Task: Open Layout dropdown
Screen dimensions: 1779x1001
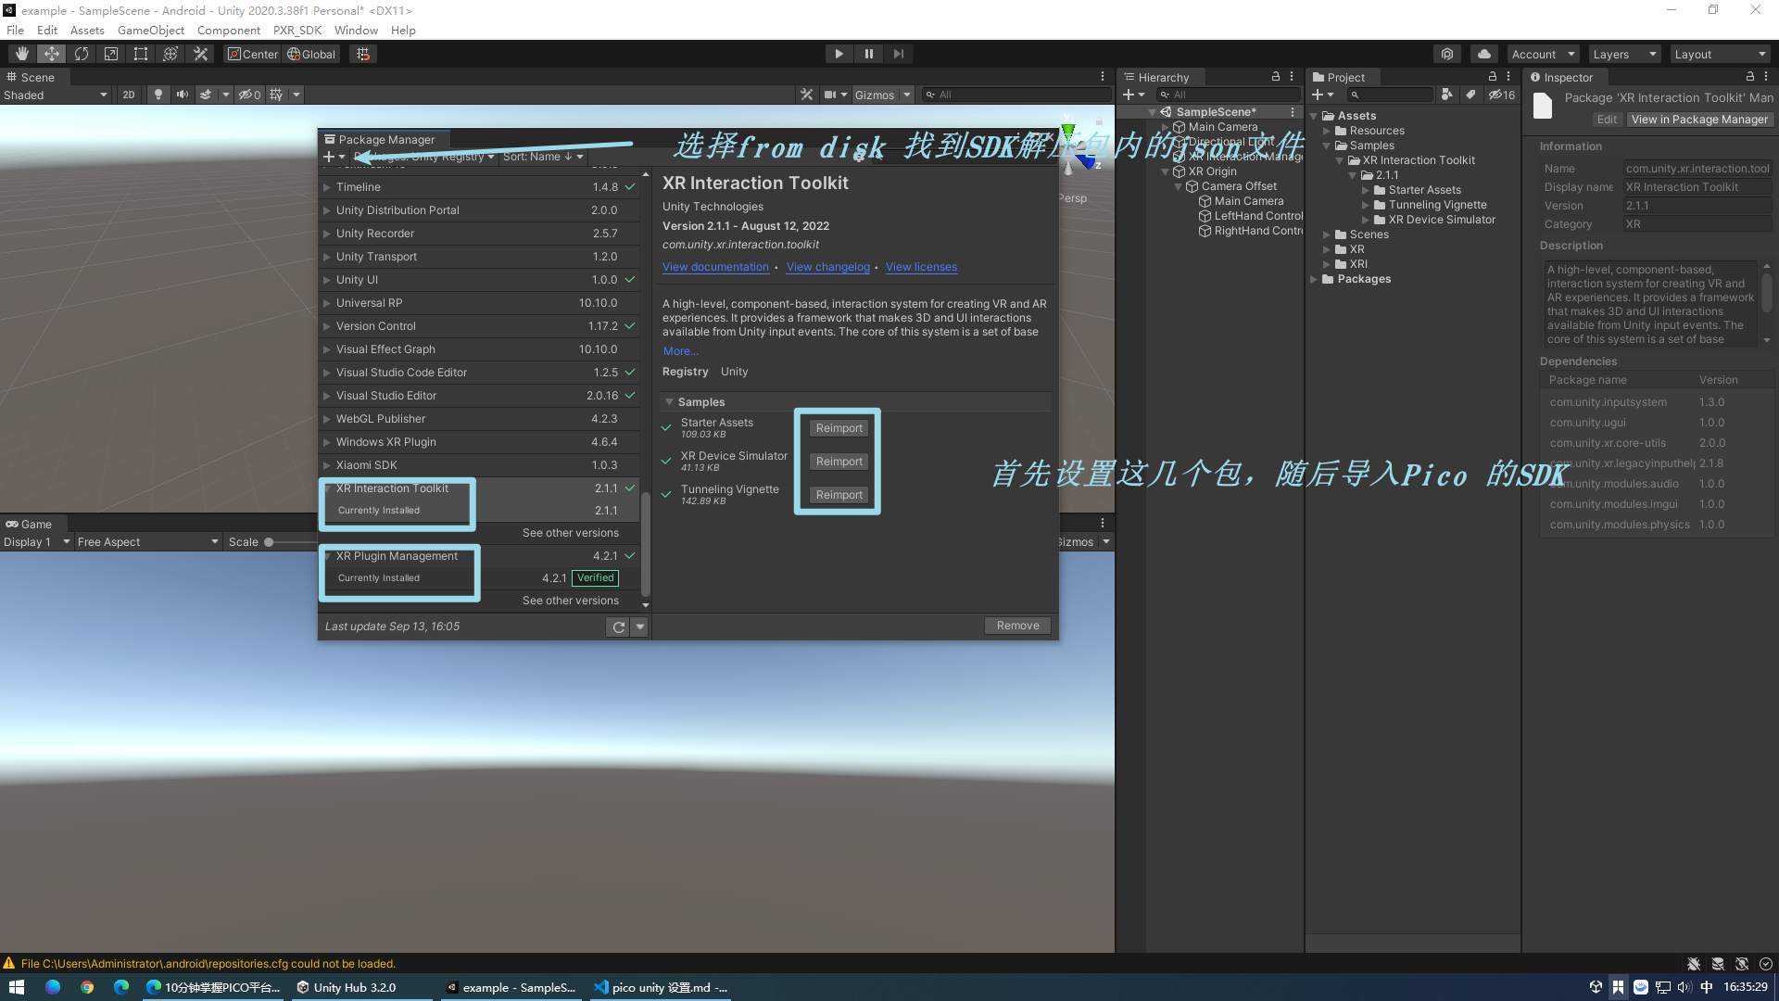Action: [x=1721, y=54]
